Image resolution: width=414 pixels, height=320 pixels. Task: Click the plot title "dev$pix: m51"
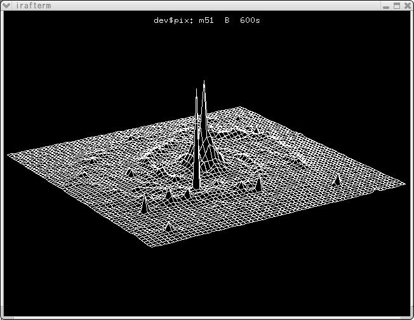coord(184,20)
